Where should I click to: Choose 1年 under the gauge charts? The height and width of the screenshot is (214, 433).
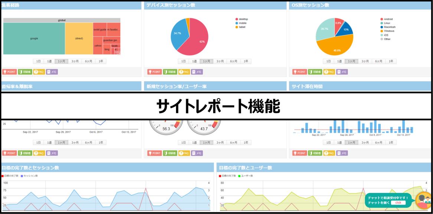coord(246,143)
